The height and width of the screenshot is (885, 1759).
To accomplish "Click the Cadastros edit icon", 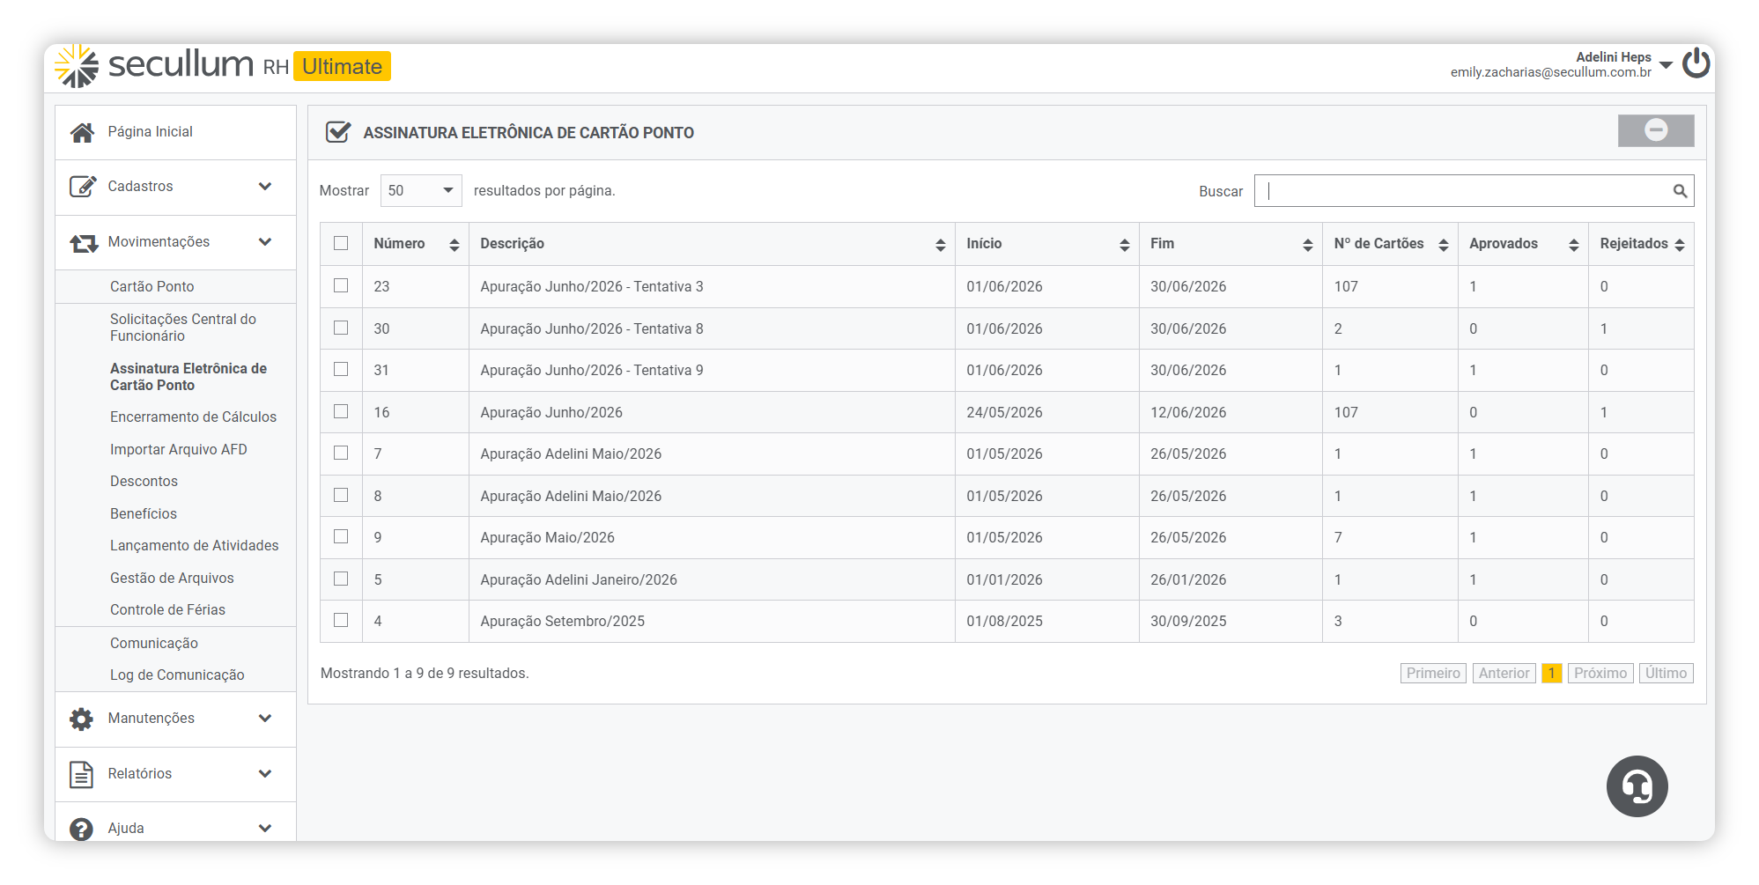I will click(82, 187).
